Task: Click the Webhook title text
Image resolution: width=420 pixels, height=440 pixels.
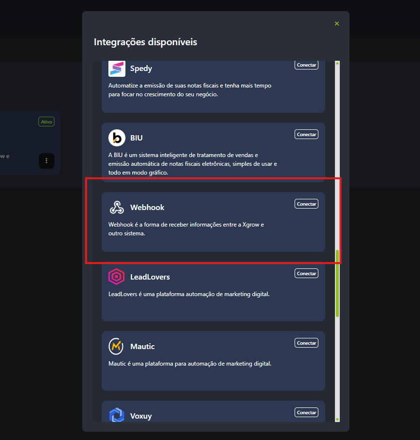Action: tap(147, 208)
